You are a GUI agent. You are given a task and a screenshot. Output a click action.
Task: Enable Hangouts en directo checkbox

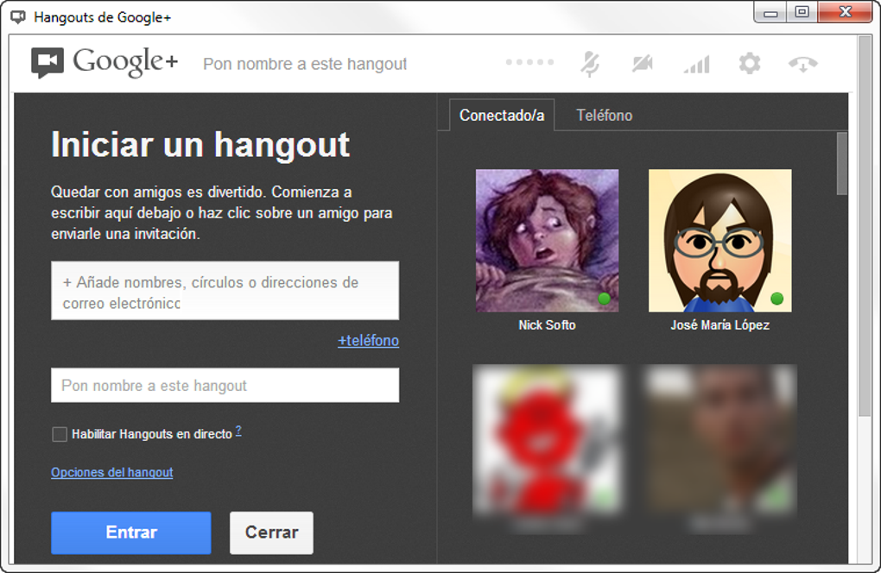pos(59,434)
